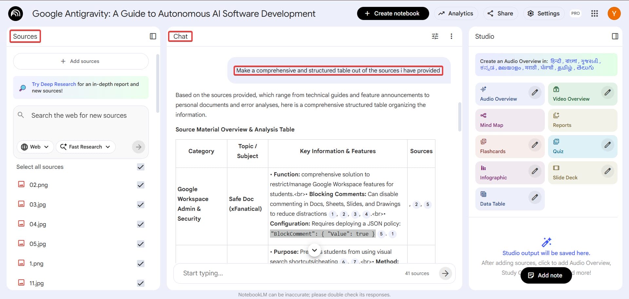Click the Sources panel scrollbar
The image size is (629, 299).
(x=158, y=84)
